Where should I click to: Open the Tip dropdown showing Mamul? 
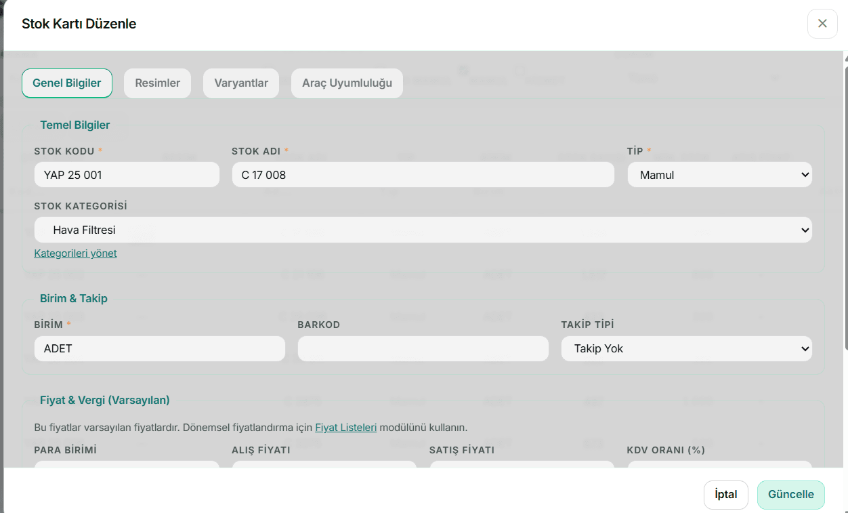tap(720, 175)
